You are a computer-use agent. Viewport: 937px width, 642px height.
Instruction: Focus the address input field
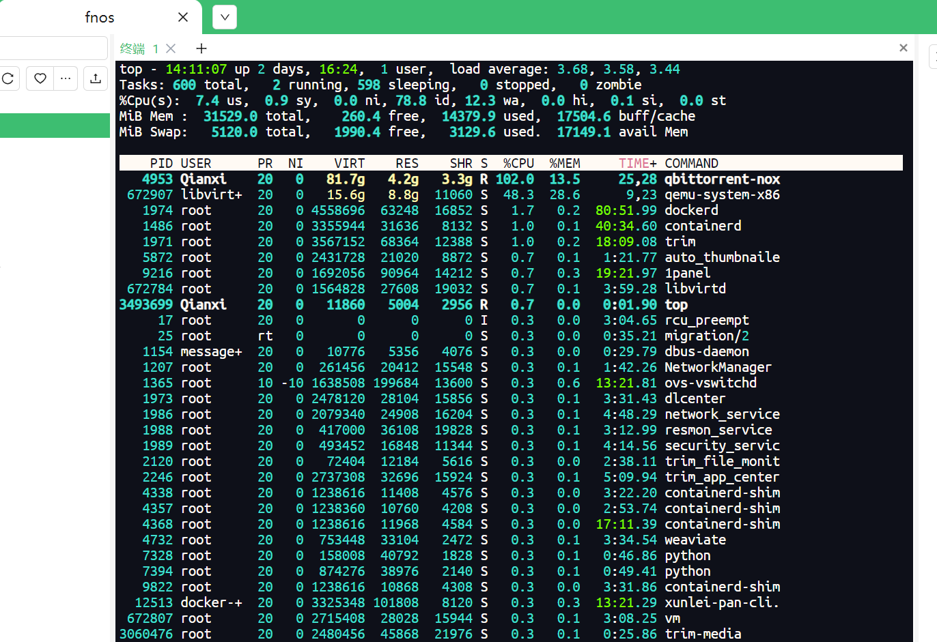pyautogui.click(x=53, y=48)
